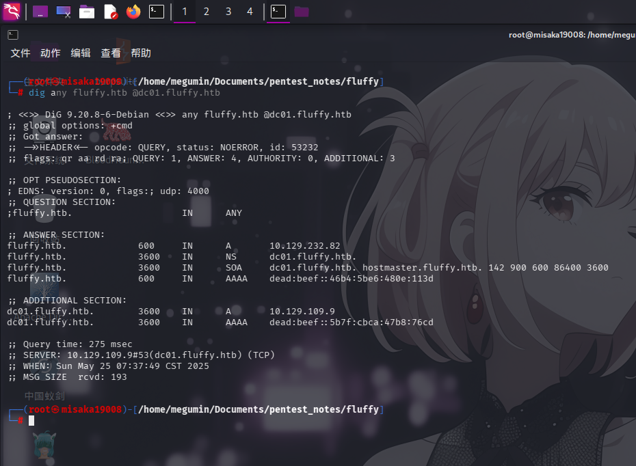Click hostmaster.fluffy.htb. in SOA record
The height and width of the screenshot is (466, 636).
pos(422,268)
